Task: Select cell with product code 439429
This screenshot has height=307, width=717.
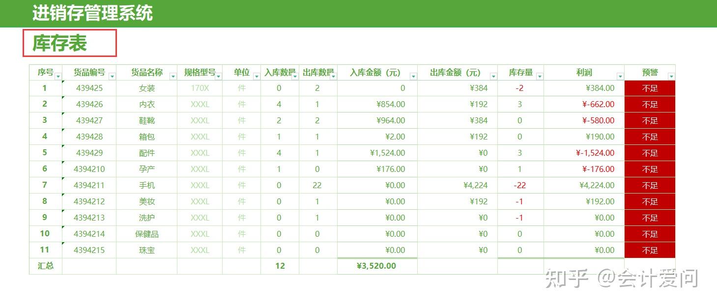Action: 89,153
